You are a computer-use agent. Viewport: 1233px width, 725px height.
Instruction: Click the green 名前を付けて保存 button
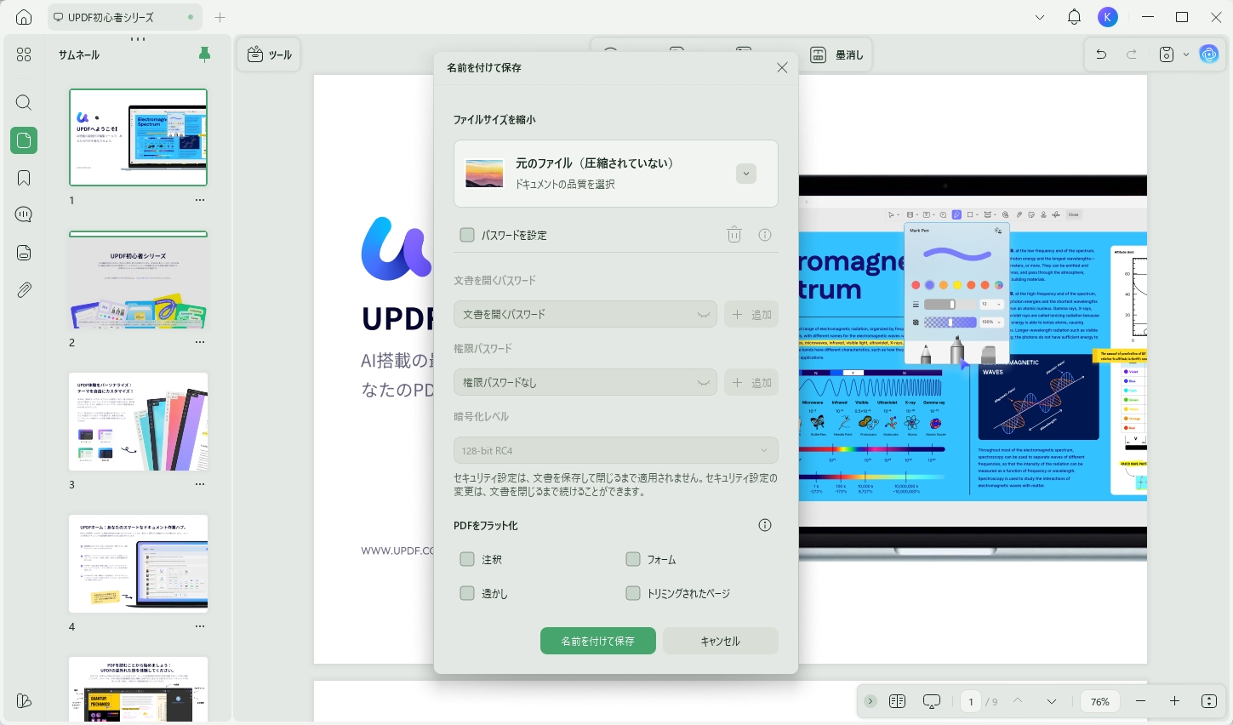[598, 641]
